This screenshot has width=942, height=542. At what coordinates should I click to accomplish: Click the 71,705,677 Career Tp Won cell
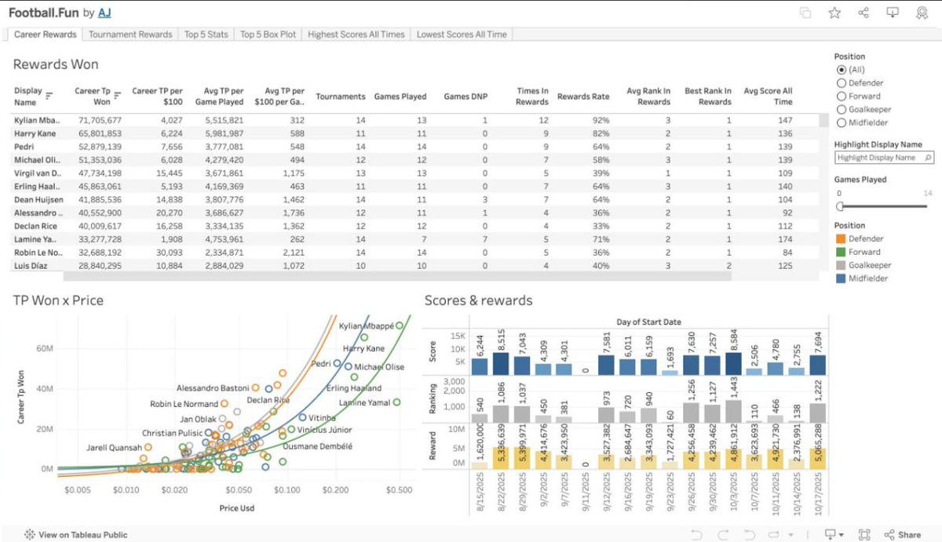click(x=99, y=120)
